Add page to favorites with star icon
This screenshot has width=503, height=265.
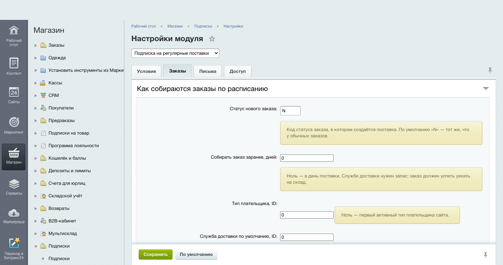click(x=212, y=39)
